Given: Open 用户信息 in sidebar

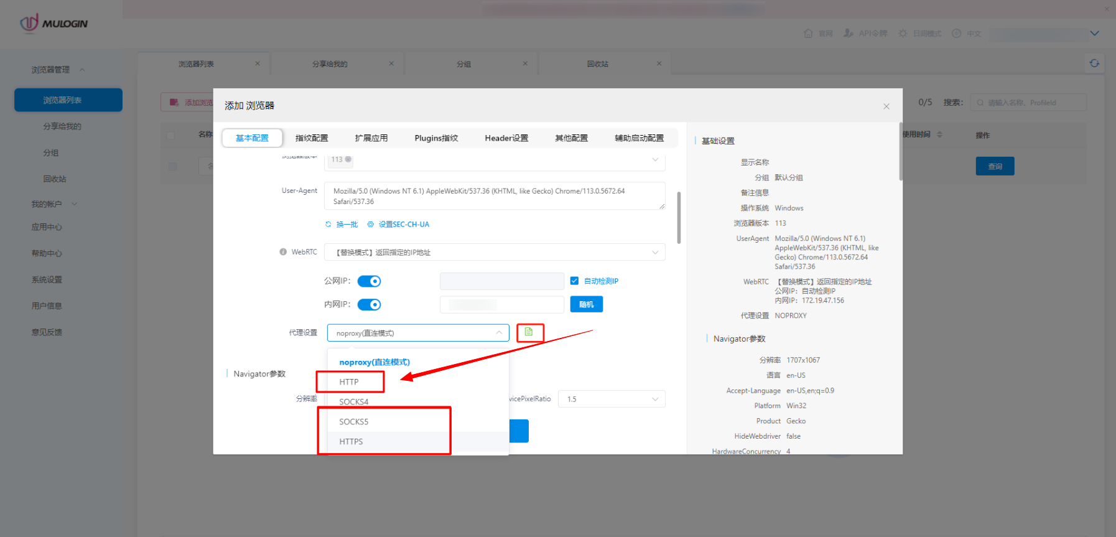Looking at the screenshot, I should (x=47, y=306).
